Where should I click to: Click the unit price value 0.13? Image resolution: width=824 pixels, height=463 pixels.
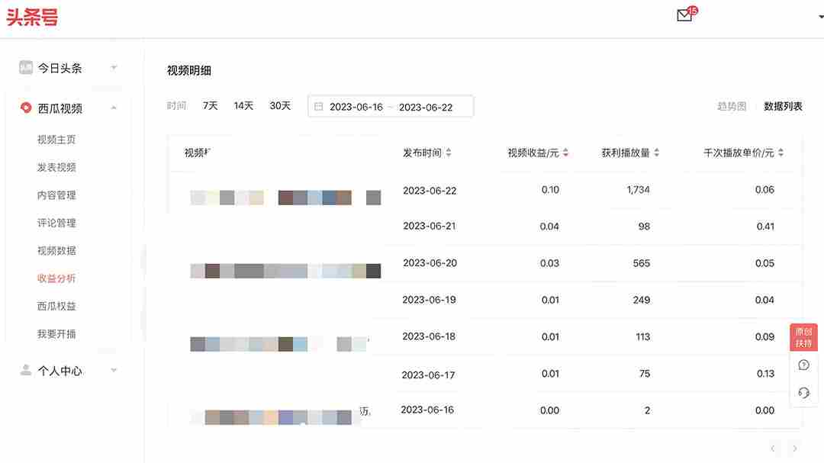765,374
